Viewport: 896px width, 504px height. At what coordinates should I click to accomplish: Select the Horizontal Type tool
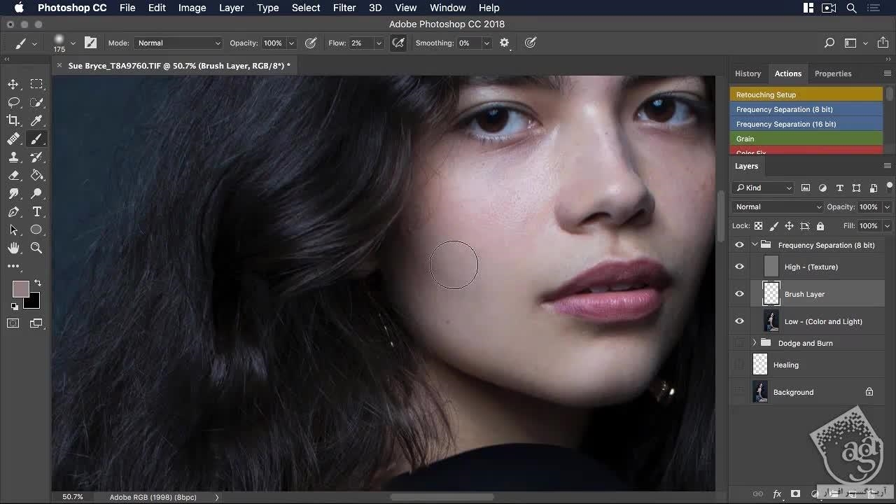pyautogui.click(x=36, y=211)
